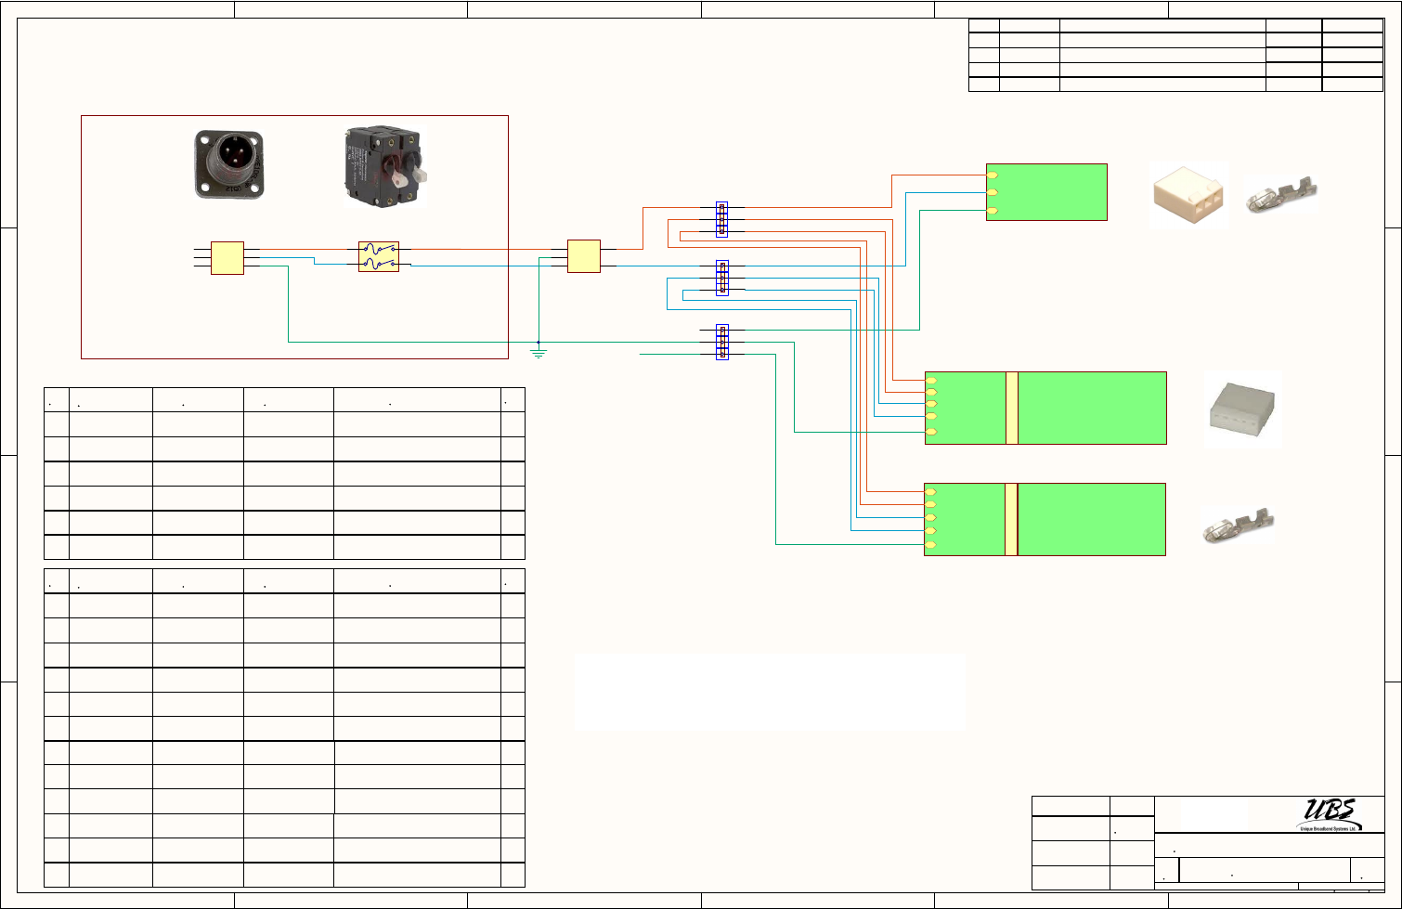Click orange-wire pin on three-pin green block
This screenshot has width=1402, height=909.
point(993,175)
